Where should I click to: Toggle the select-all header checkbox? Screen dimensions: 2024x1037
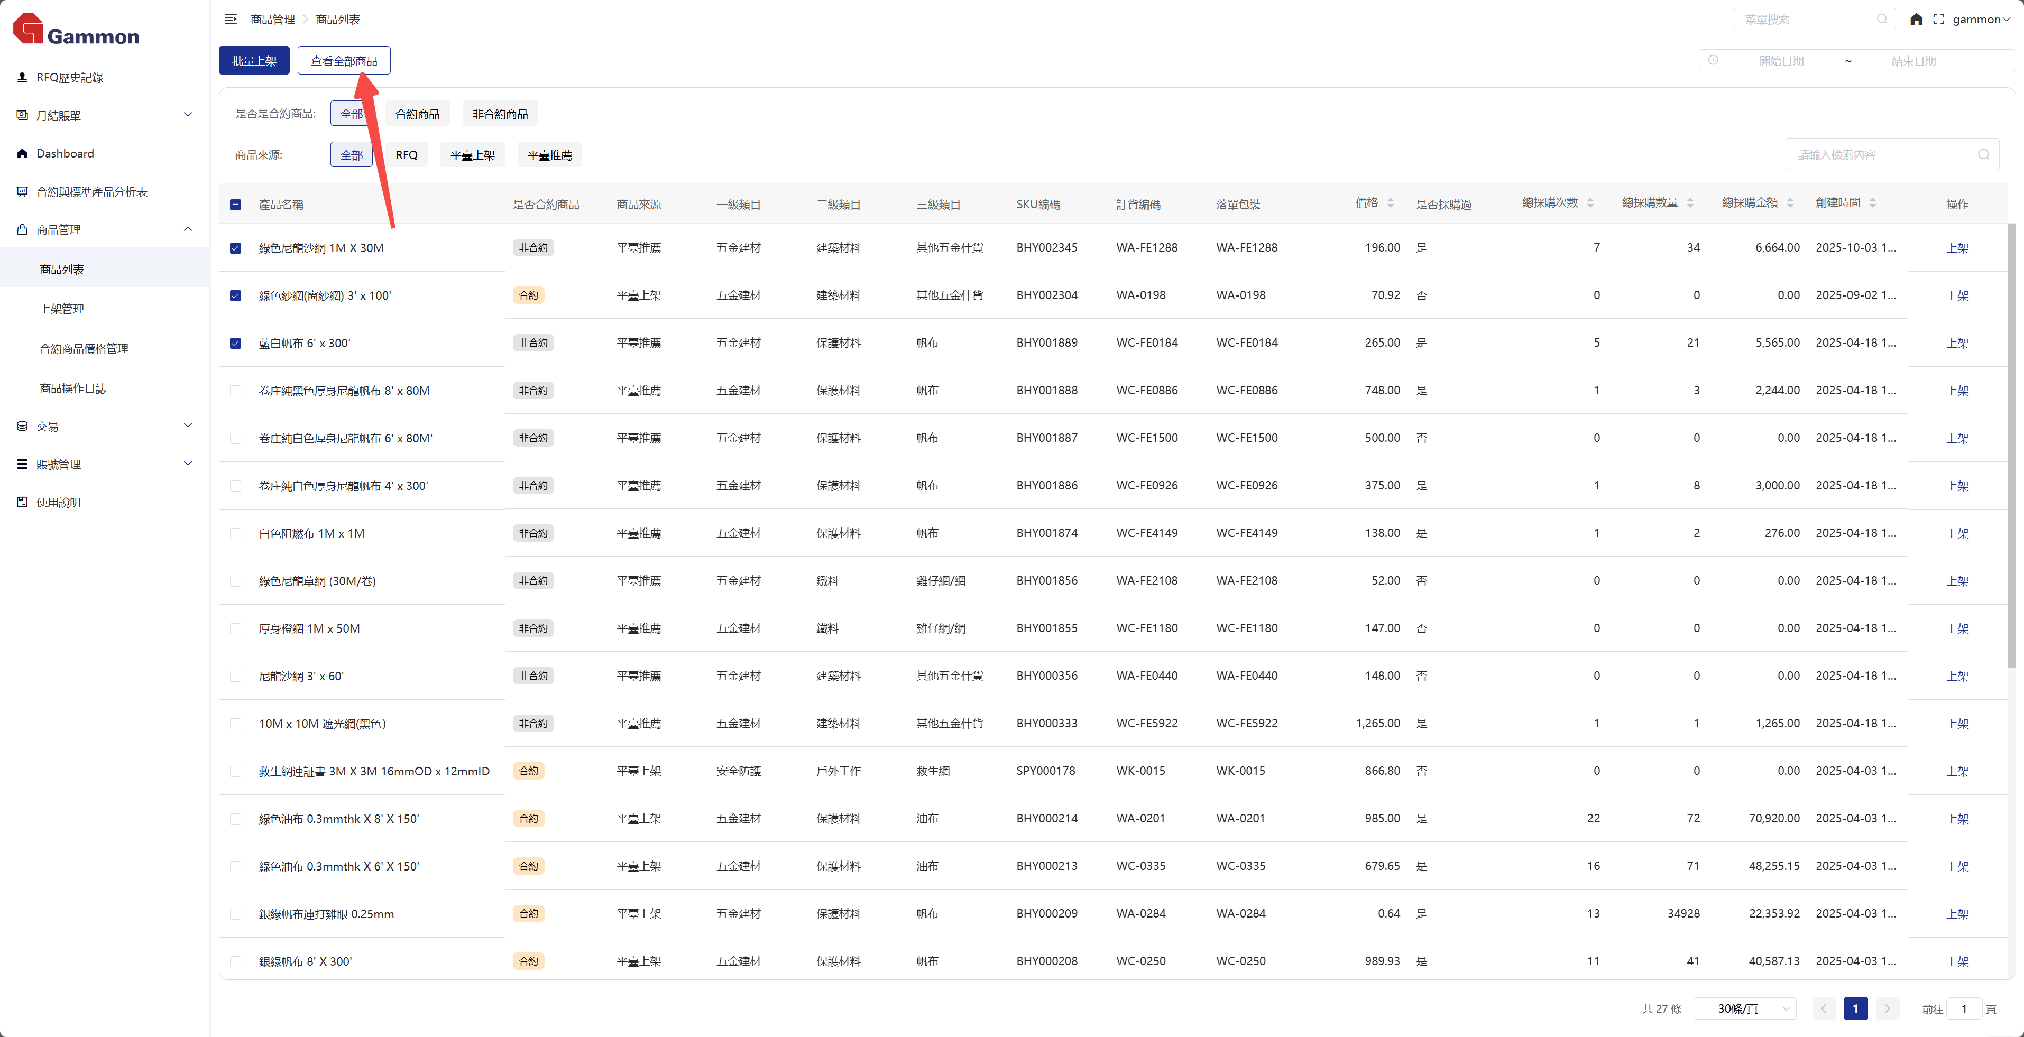coord(235,204)
